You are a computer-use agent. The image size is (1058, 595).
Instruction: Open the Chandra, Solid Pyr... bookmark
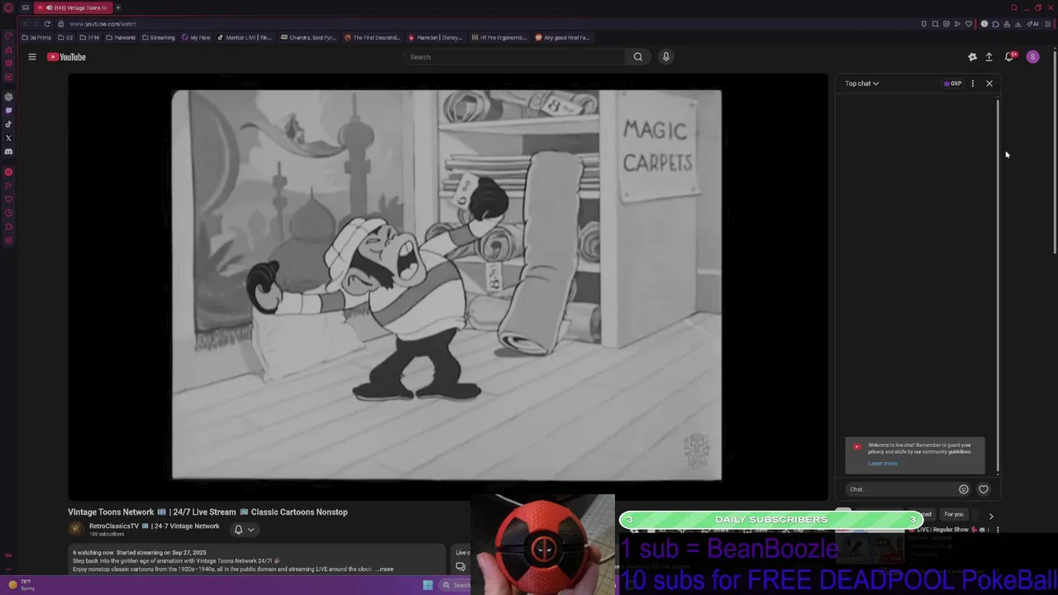click(x=308, y=37)
